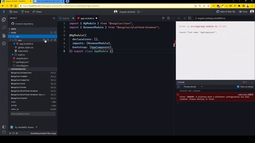Image resolution: width=255 pixels, height=143 pixels.
Task: Clear the console with the clear icon
Action: [x=178, y=87]
